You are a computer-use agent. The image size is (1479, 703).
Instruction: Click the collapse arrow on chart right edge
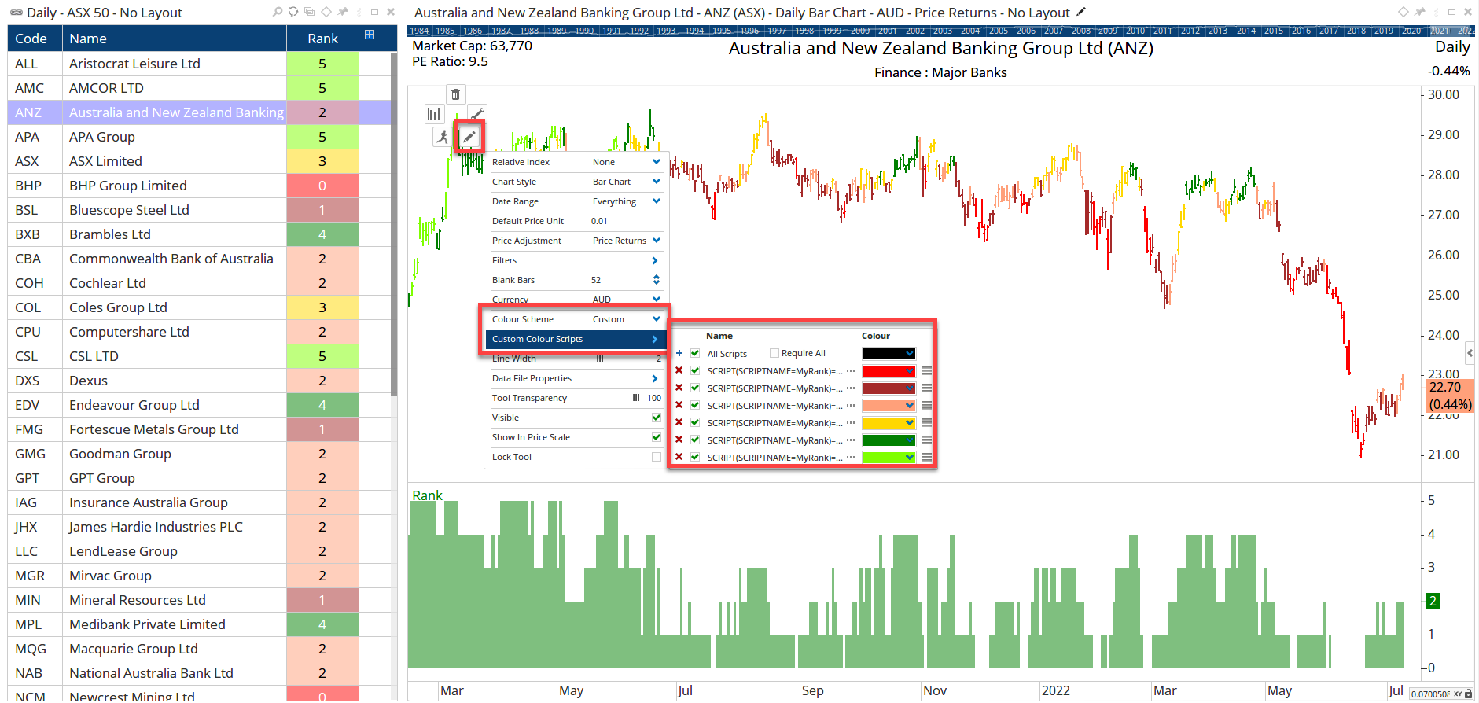(1470, 353)
